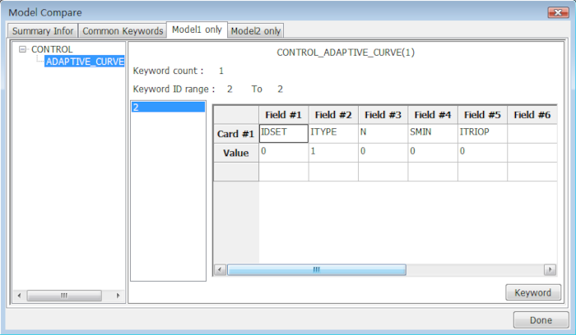Click the N value cell
576x335 pixels.
tap(383, 153)
